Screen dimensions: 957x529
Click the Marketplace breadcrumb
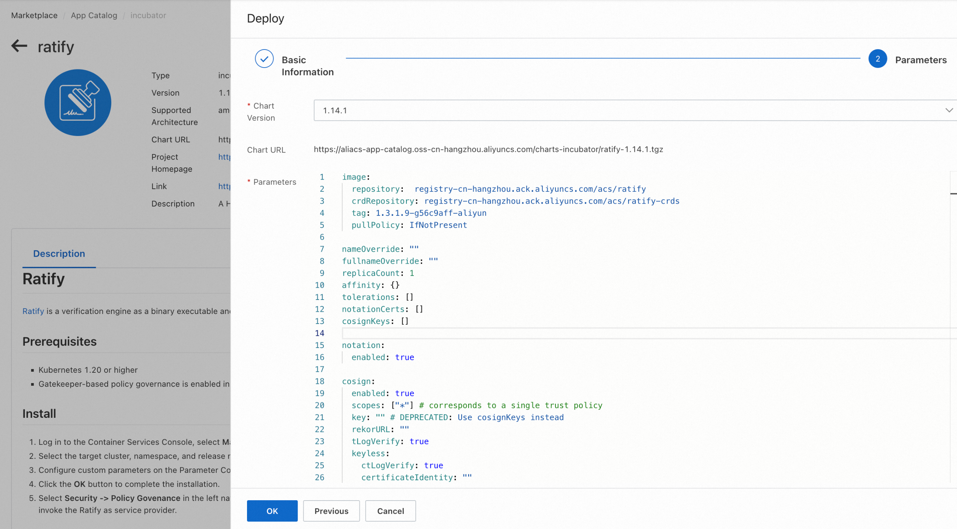pos(34,15)
